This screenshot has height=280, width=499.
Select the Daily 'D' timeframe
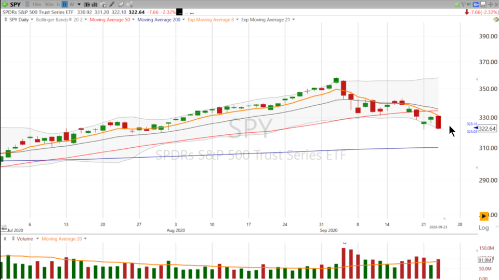(x=64, y=5)
